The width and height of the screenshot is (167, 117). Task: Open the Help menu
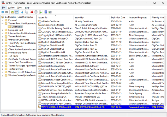(27, 8)
